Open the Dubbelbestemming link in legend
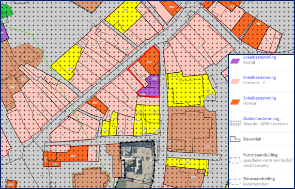 (261, 119)
